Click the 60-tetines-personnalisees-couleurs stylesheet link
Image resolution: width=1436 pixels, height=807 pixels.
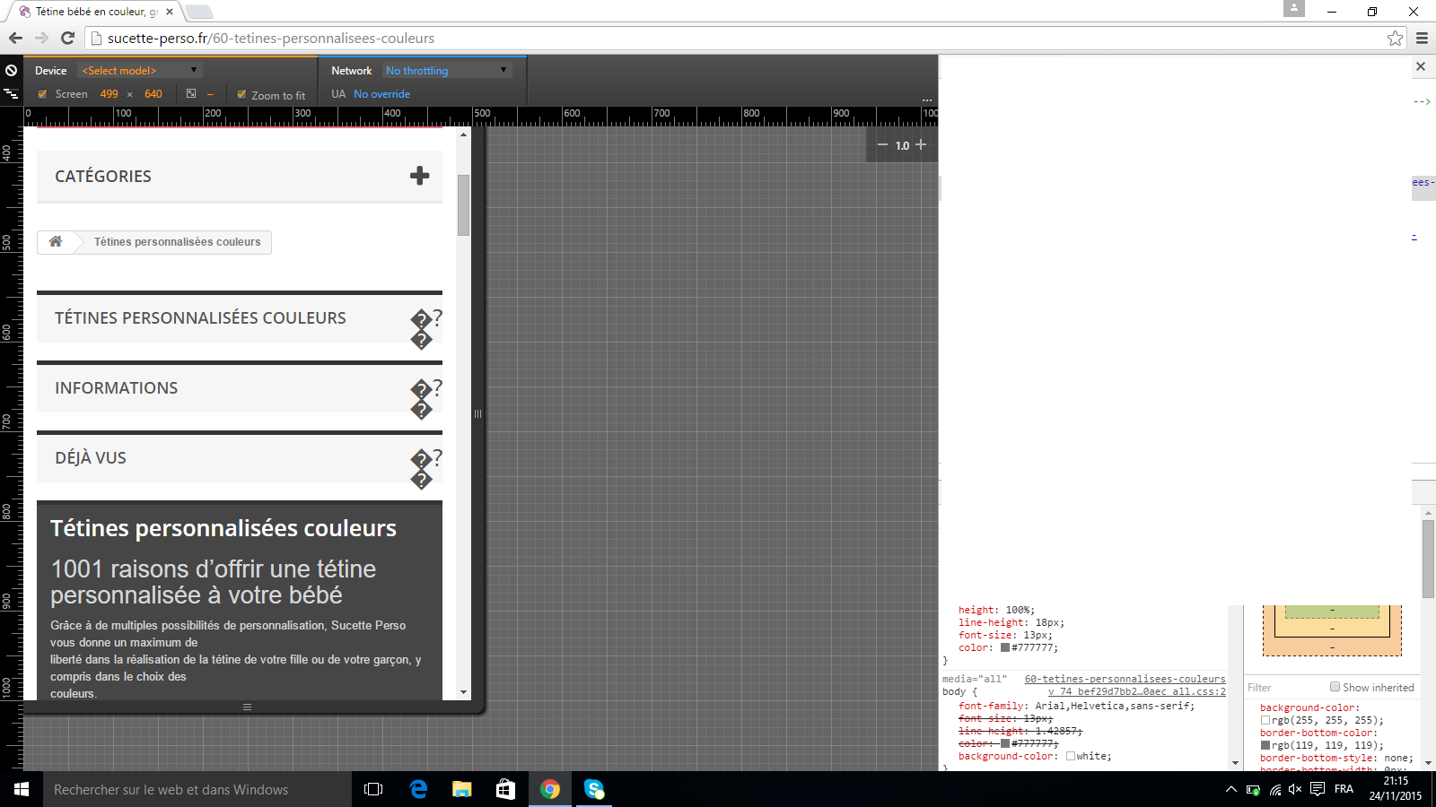pyautogui.click(x=1125, y=679)
